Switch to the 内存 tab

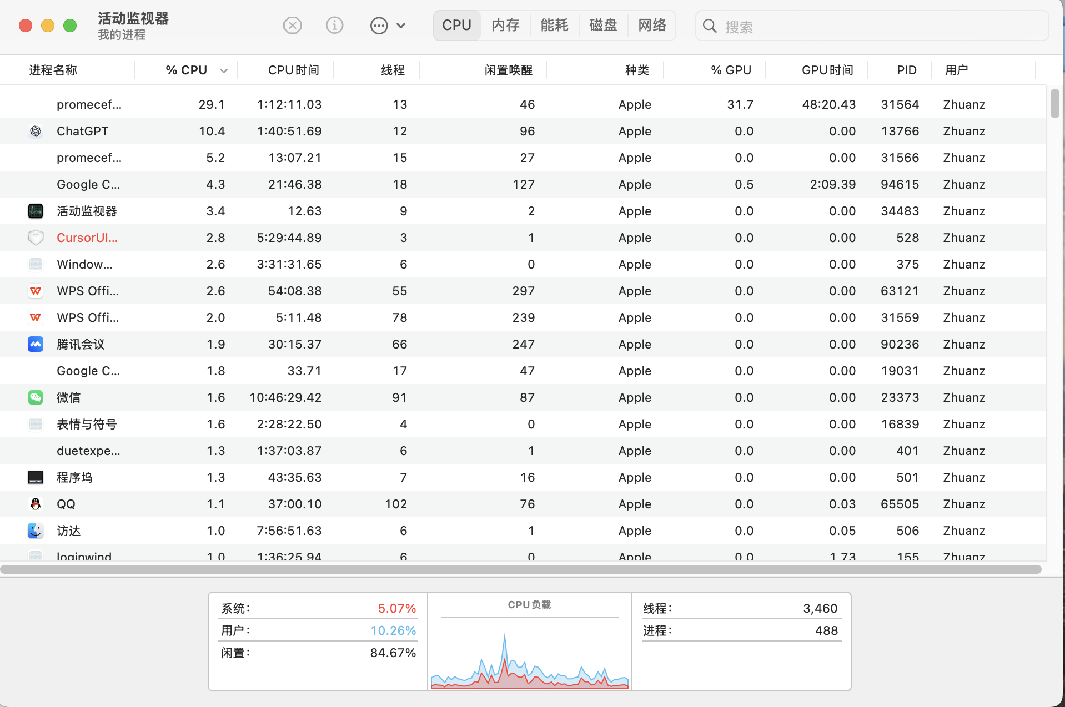pos(505,26)
